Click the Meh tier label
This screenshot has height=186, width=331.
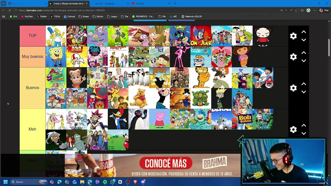(33, 129)
